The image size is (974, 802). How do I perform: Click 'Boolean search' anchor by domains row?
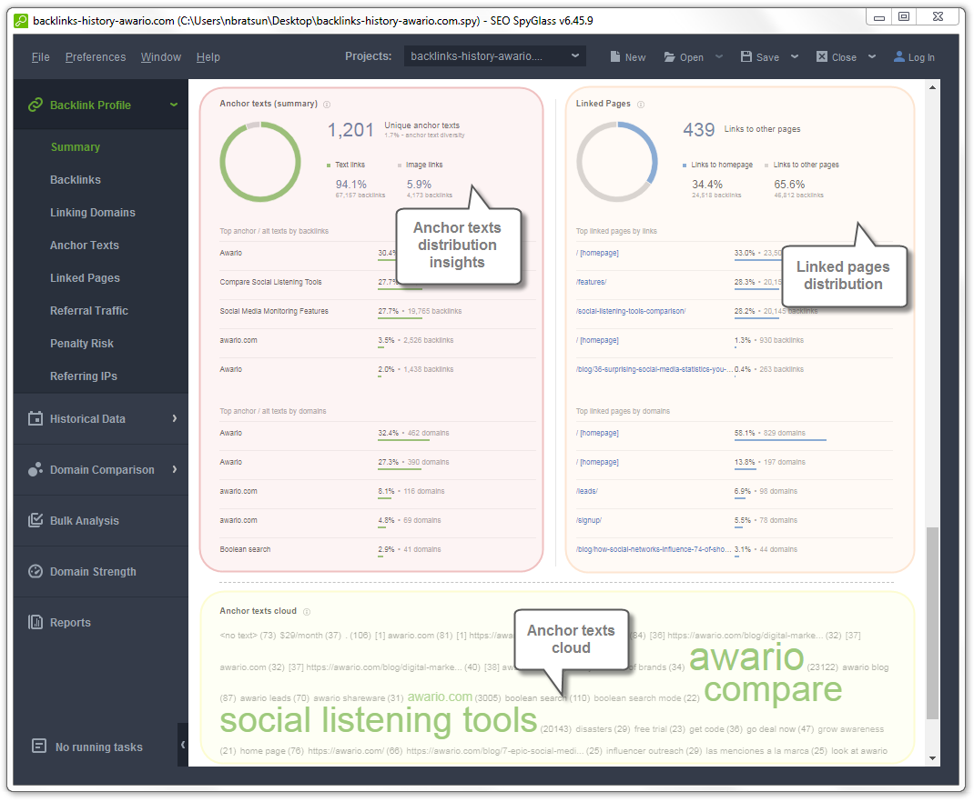[x=378, y=549]
